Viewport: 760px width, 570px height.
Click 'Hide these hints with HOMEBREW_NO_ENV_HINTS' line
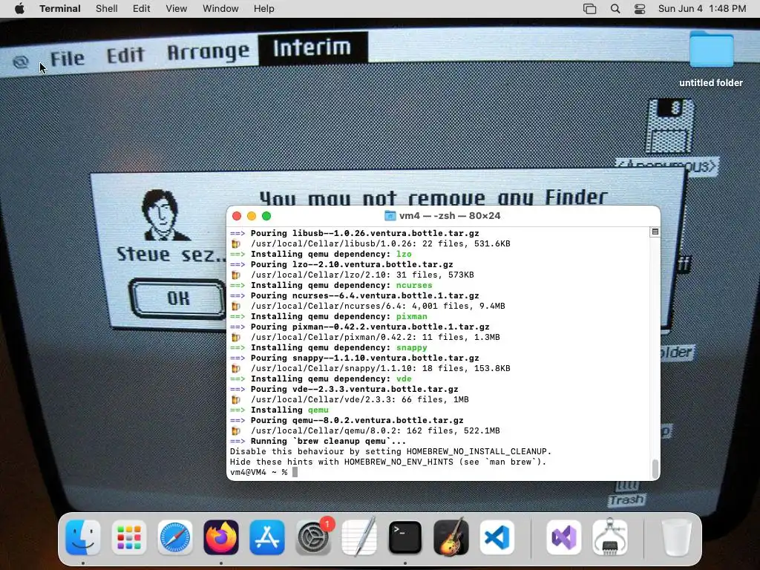coord(388,462)
